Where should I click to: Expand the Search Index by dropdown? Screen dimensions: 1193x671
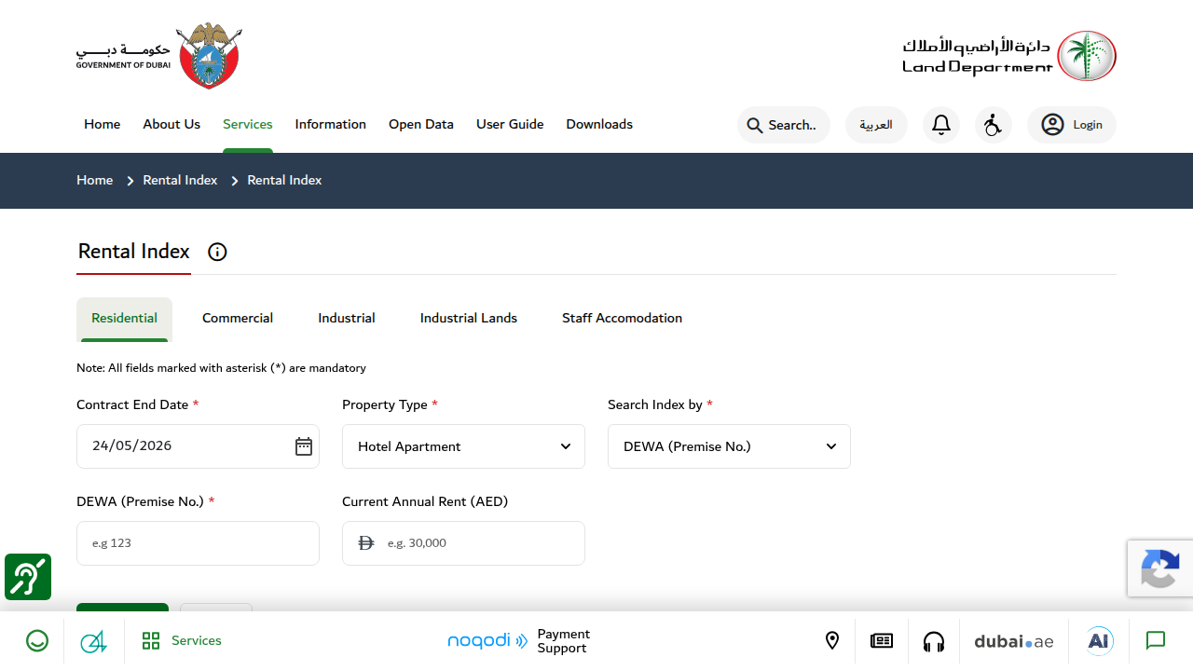729,446
